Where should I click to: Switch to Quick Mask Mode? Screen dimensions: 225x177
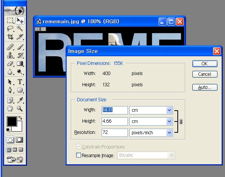(19, 140)
